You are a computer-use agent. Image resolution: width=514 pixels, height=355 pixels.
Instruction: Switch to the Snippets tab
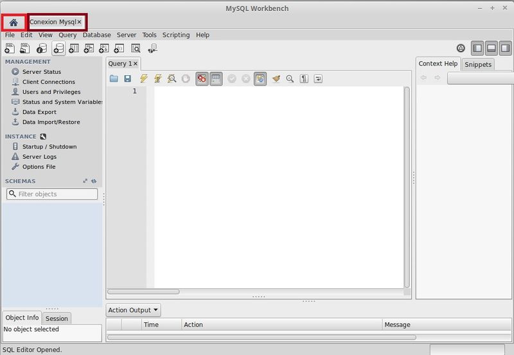[478, 64]
